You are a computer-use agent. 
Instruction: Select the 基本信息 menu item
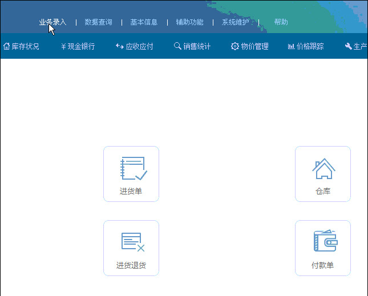click(144, 22)
